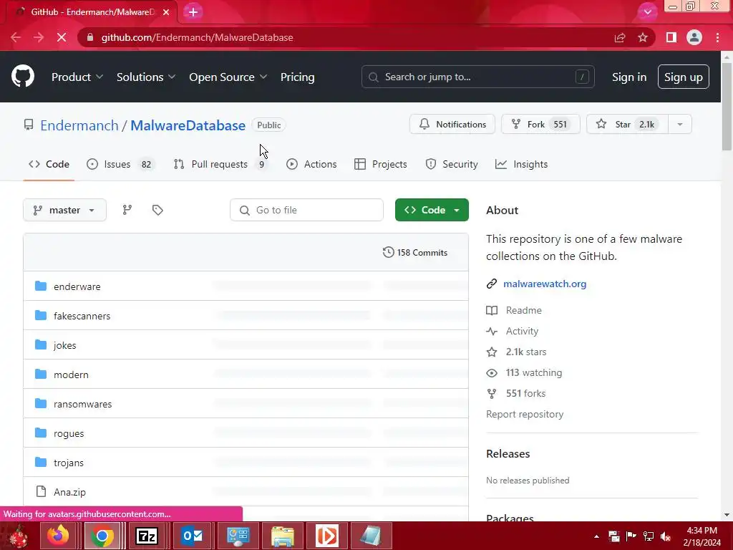This screenshot has width=733, height=550.
Task: Fork the repository
Action: point(540,125)
